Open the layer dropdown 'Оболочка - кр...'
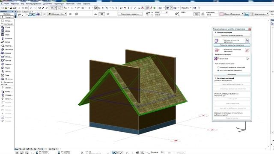This screenshot has width=274, height=154. [57, 14]
